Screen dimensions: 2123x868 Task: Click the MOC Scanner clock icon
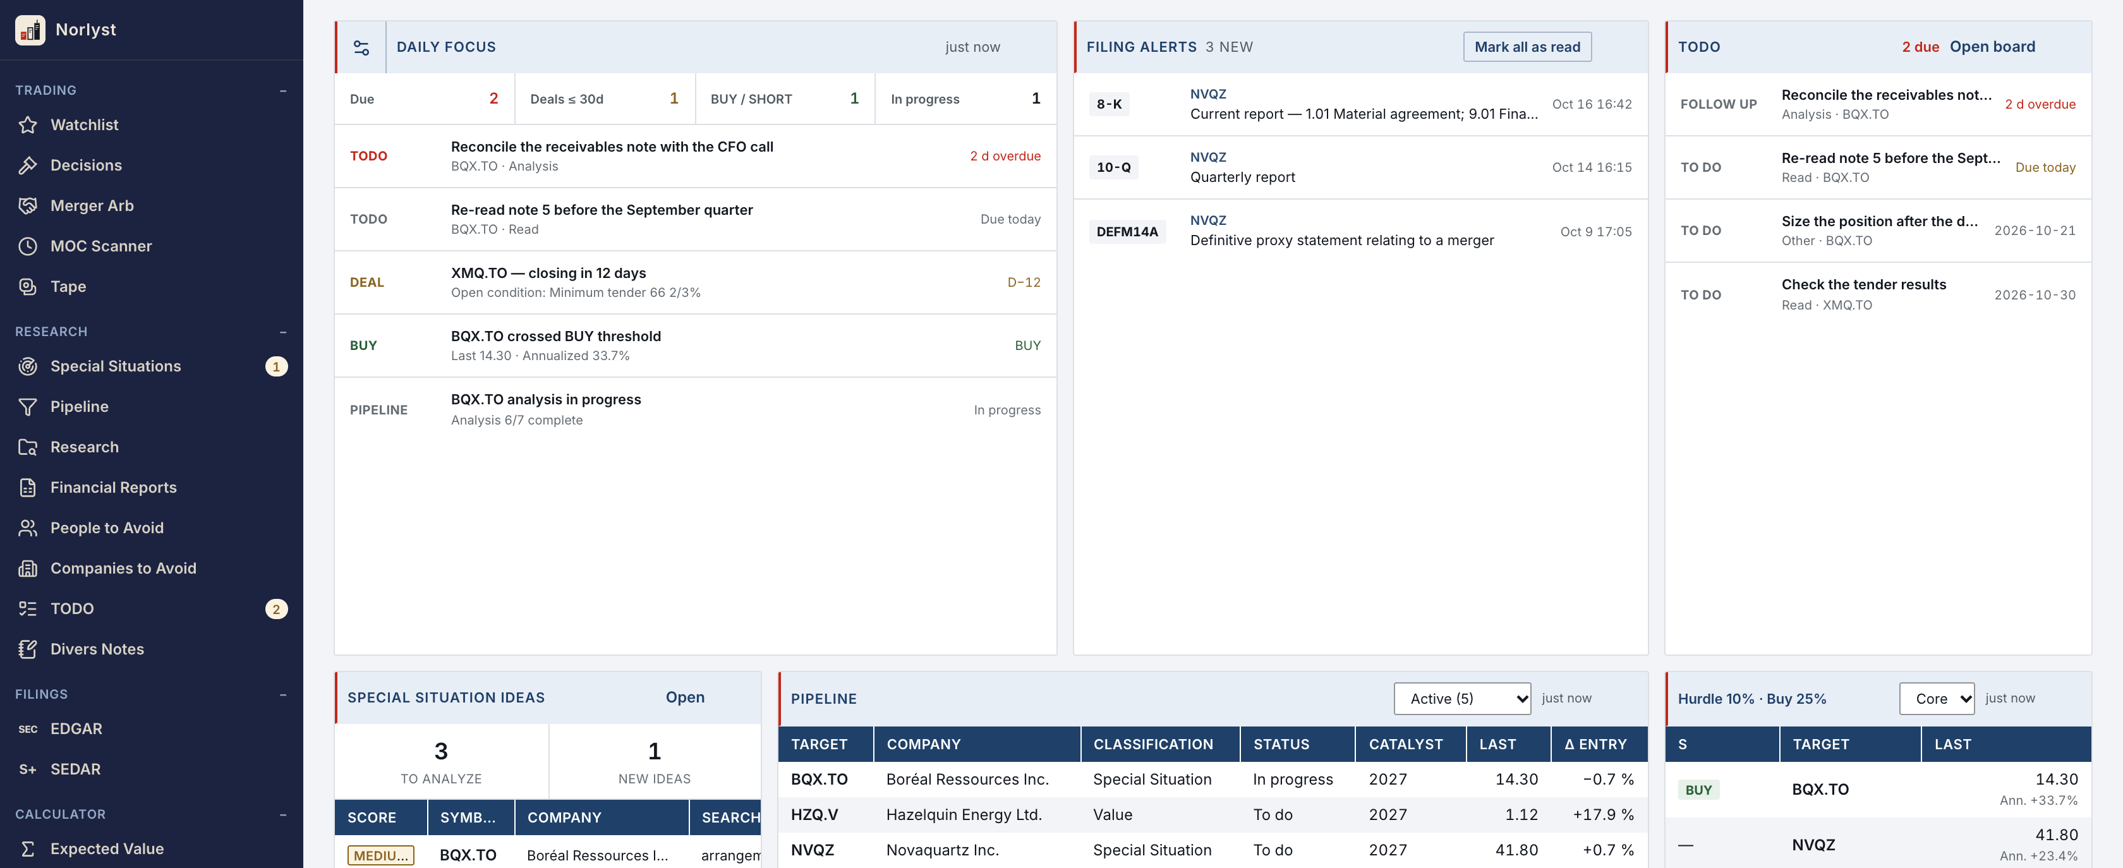[28, 246]
